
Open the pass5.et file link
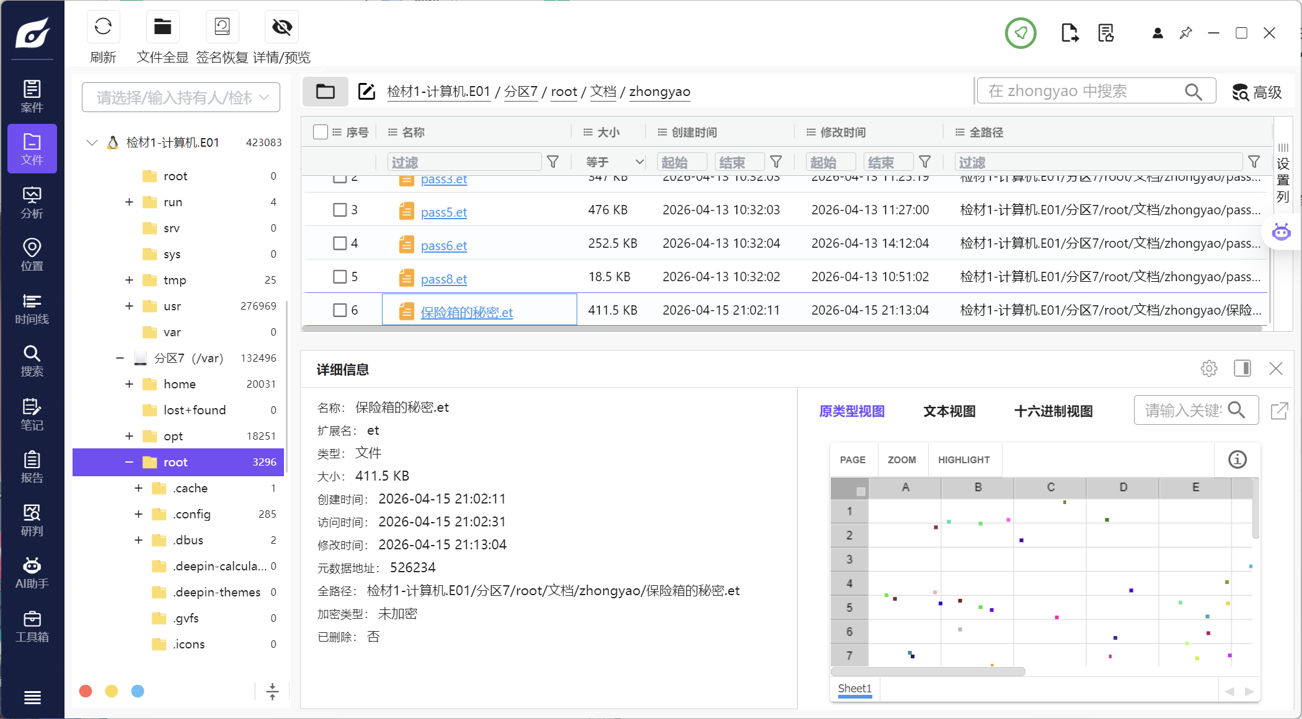[x=444, y=212]
